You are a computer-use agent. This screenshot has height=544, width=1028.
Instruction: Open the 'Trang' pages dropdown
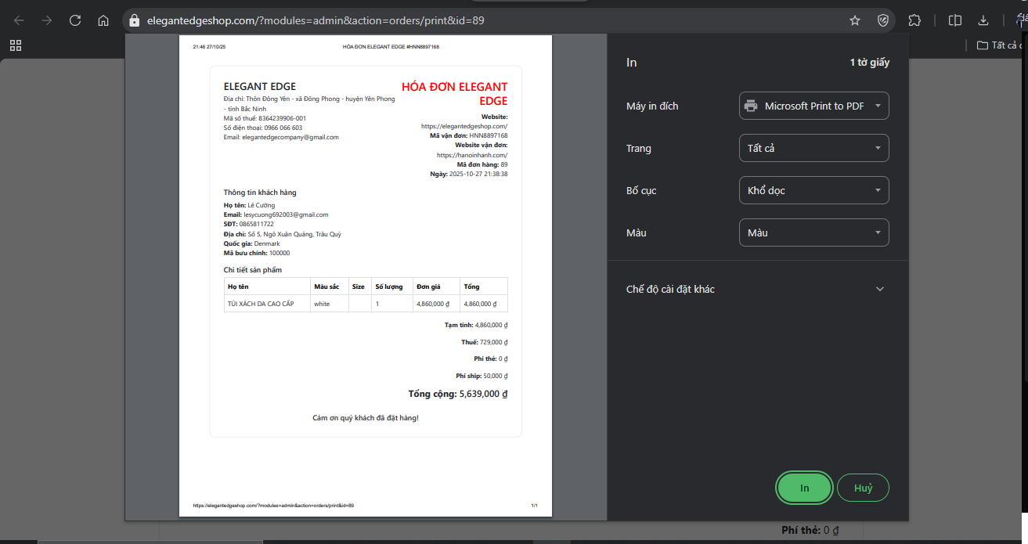(x=813, y=148)
